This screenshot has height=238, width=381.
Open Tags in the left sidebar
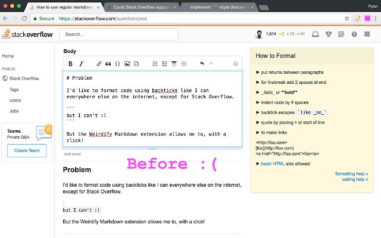pyautogui.click(x=14, y=90)
